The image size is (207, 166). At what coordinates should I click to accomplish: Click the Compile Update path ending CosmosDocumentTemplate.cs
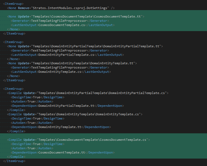coord(92,140)
